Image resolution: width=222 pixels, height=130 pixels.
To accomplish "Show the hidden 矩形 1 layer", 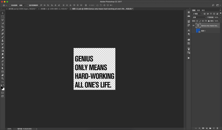I will pos(194,31).
